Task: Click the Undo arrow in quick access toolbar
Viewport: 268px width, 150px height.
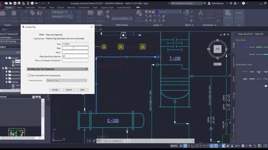Action: coord(36,3)
